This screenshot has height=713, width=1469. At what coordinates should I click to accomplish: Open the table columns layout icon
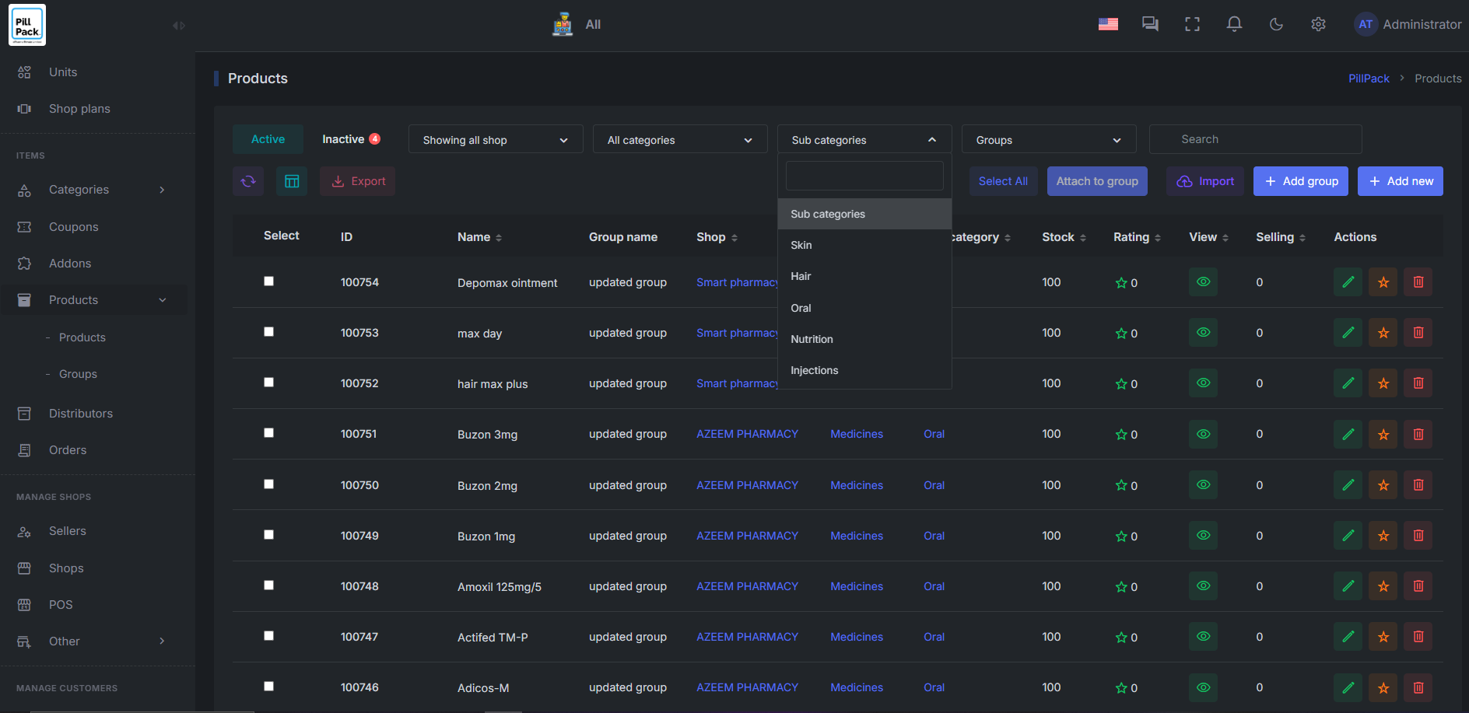[x=292, y=181]
